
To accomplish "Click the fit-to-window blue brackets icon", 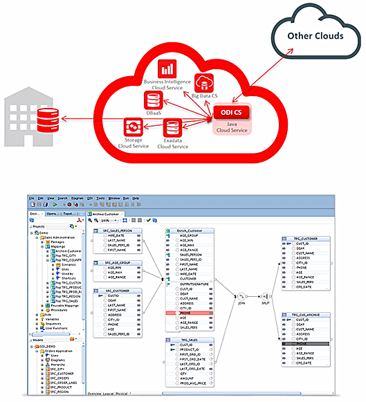I will (x=125, y=220).
